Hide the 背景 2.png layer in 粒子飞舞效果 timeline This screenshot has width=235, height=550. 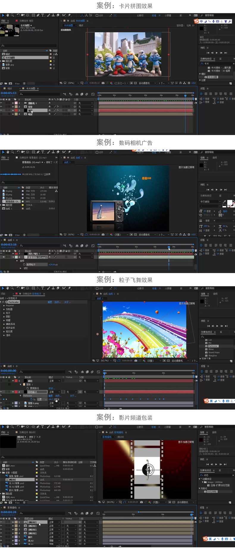click(1, 403)
